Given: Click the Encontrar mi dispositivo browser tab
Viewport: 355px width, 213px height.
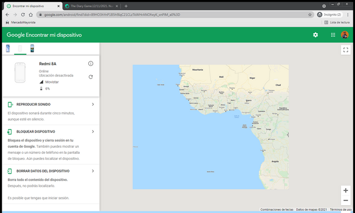Looking at the screenshot, I should pyautogui.click(x=33, y=6).
